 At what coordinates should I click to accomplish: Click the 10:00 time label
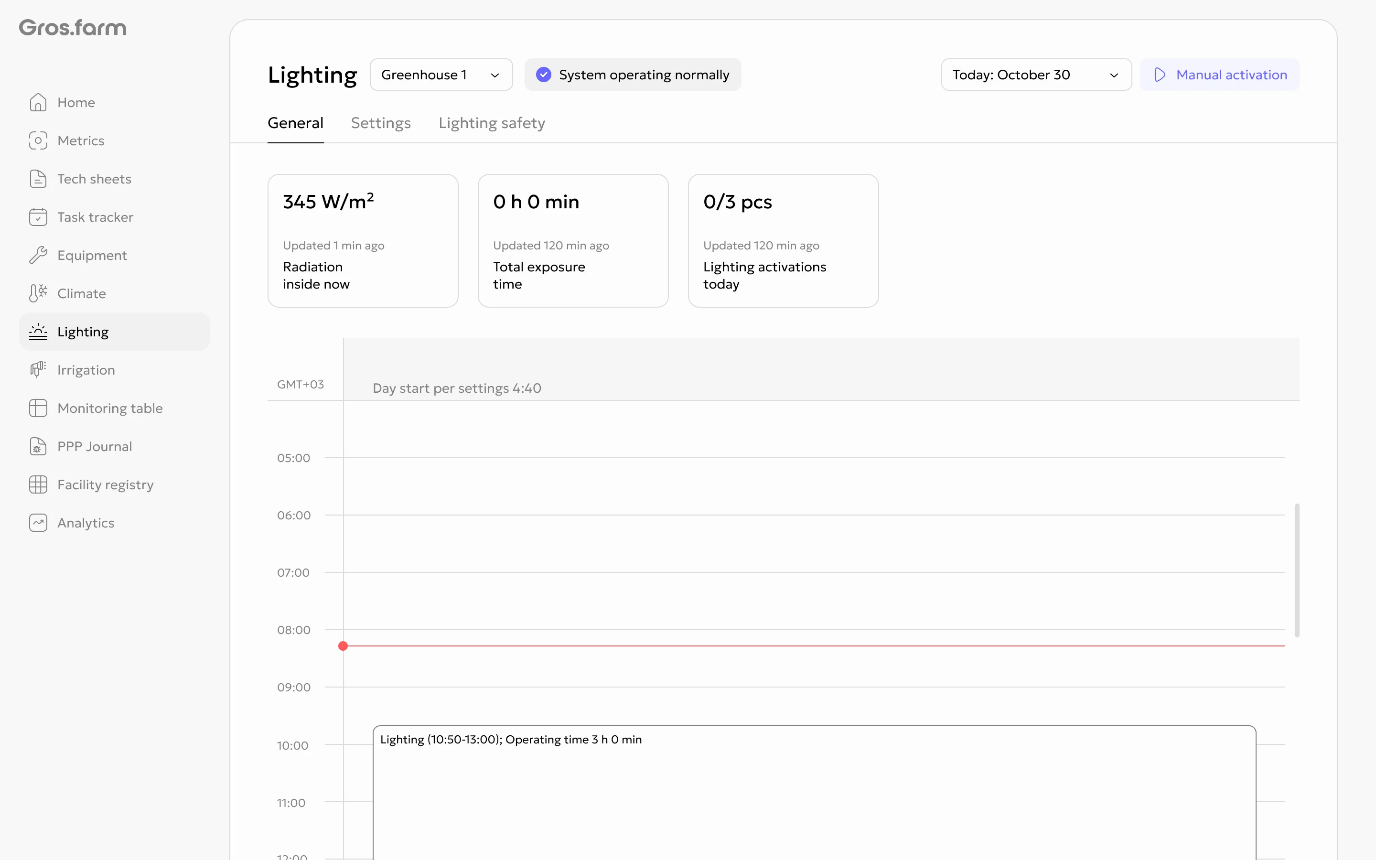point(292,745)
